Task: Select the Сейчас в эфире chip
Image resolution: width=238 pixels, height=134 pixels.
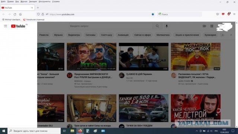Action: coord(142,35)
